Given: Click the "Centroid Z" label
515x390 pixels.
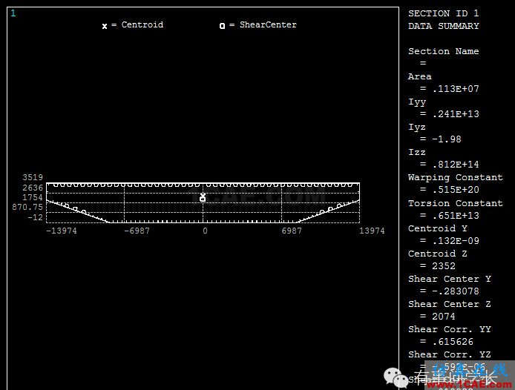Looking at the screenshot, I should [x=438, y=254].
